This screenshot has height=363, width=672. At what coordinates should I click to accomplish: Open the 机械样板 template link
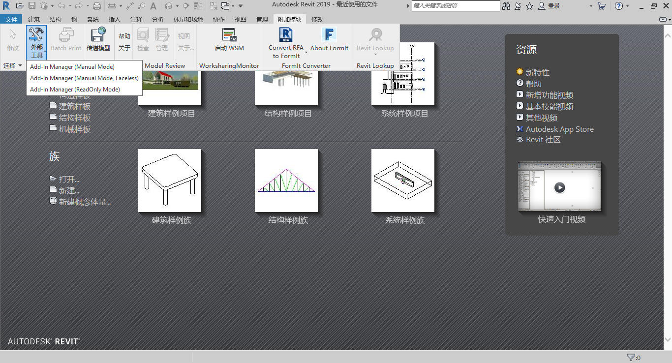tap(75, 129)
